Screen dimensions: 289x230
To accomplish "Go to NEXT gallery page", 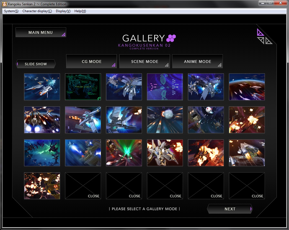I will [230, 209].
